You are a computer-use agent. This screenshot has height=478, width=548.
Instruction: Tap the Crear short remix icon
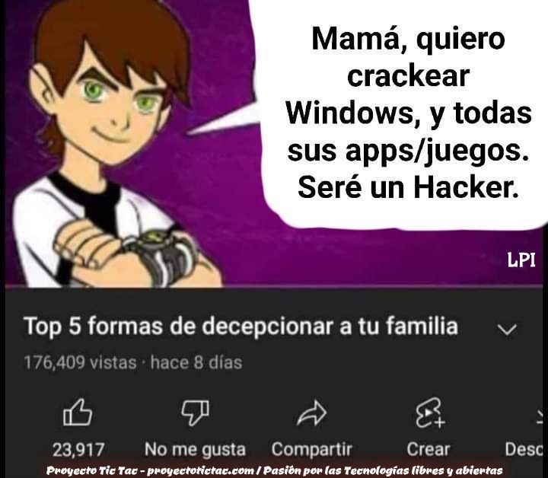click(x=429, y=413)
